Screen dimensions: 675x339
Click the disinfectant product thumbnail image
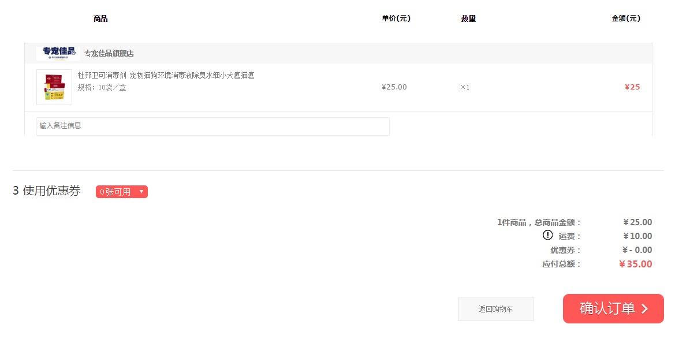coord(54,87)
